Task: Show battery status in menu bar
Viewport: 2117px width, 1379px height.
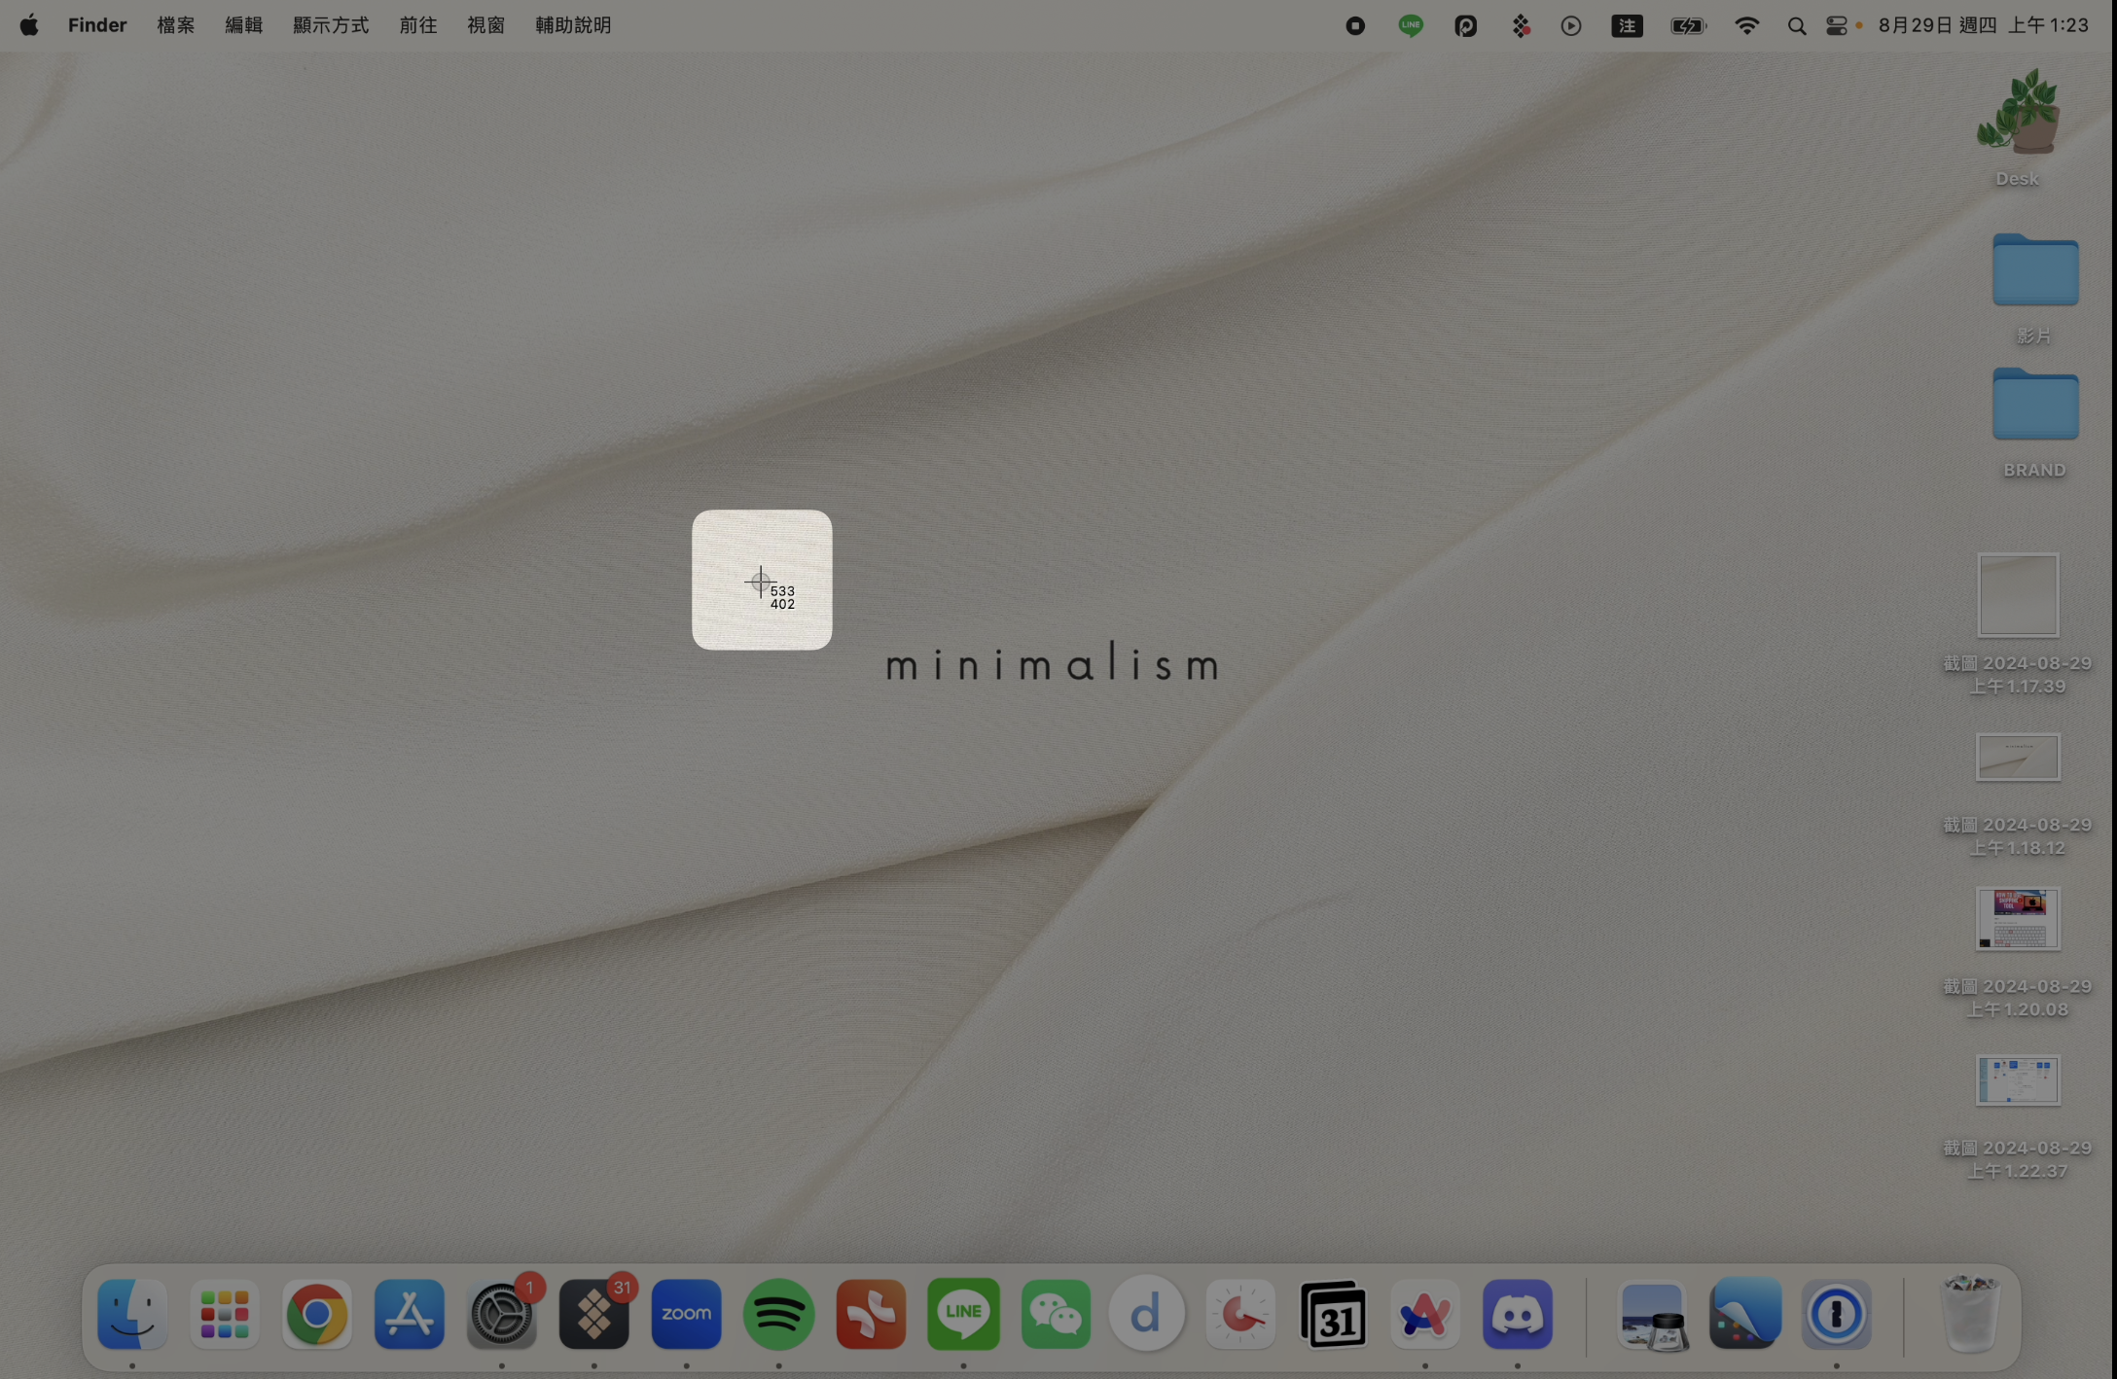Action: click(x=1689, y=26)
